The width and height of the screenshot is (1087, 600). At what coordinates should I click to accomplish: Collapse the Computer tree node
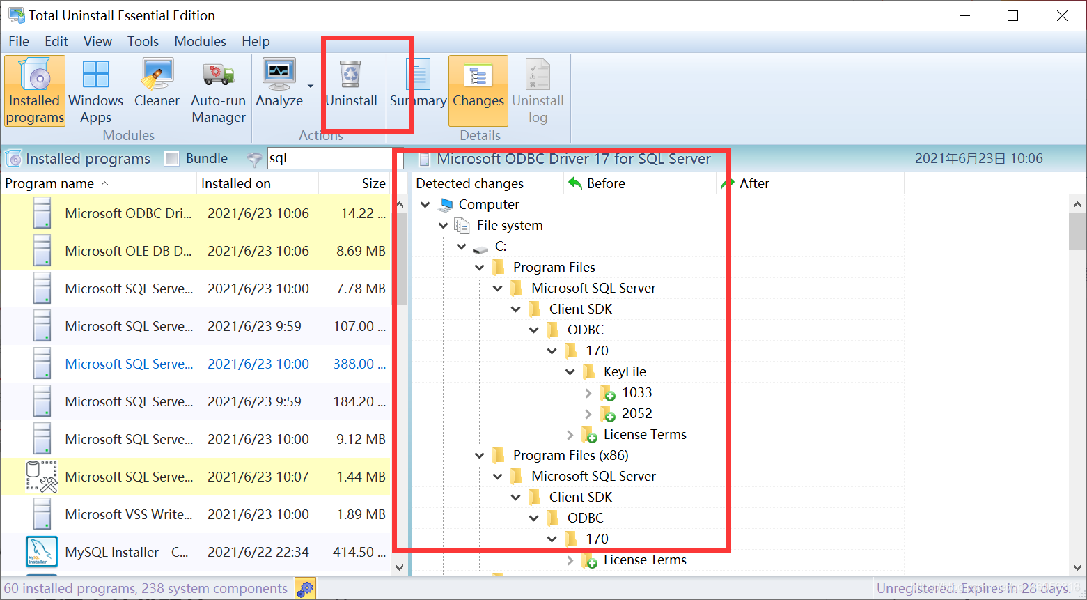[425, 205]
